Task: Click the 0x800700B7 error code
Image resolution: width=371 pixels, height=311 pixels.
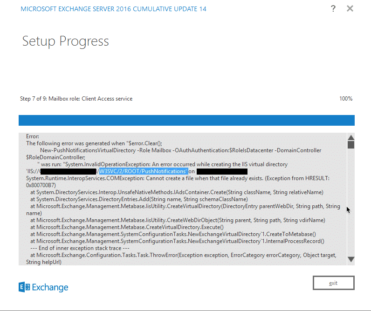Action: (x=41, y=185)
